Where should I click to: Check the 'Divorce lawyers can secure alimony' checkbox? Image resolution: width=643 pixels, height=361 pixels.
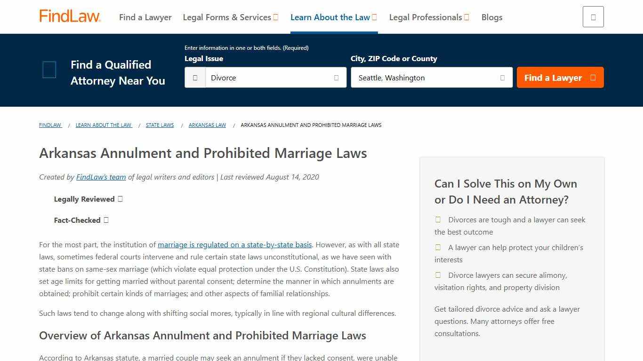tap(437, 275)
